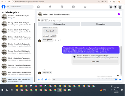
Task: Open the Windows notification center icon
Action: [122, 90]
